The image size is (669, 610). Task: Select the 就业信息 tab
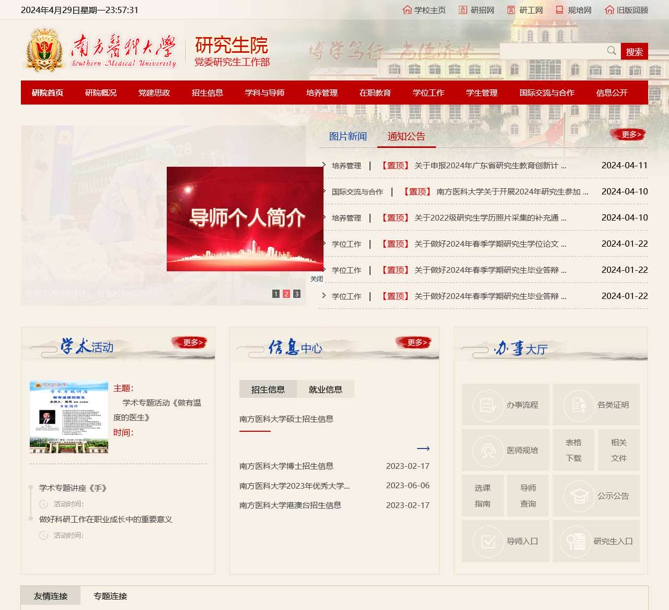[326, 389]
